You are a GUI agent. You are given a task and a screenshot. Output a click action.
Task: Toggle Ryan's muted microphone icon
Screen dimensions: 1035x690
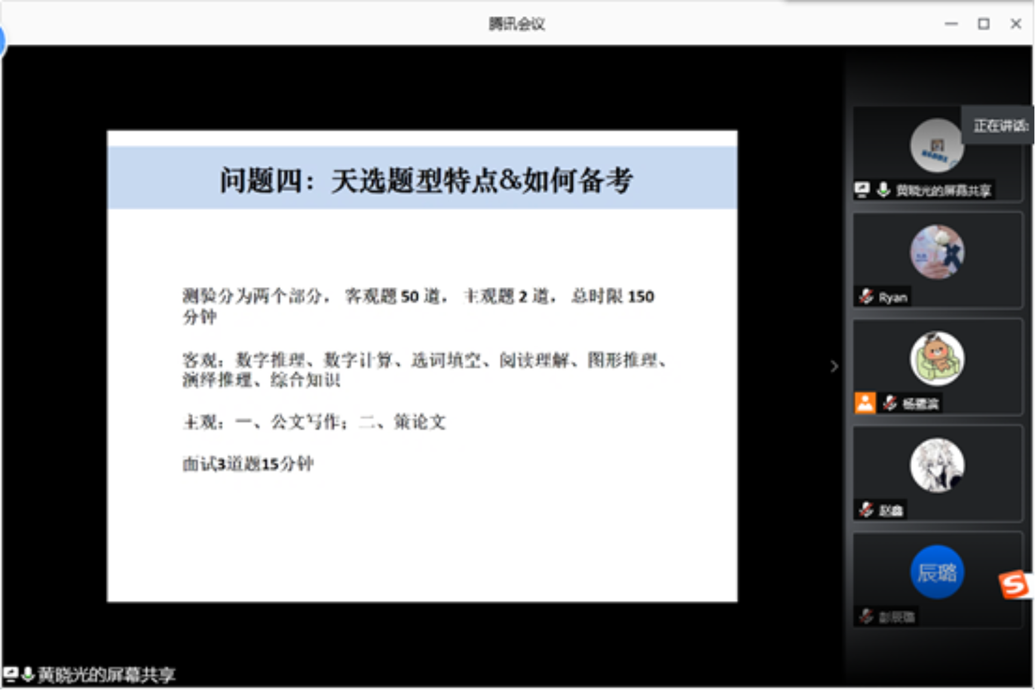(x=866, y=297)
